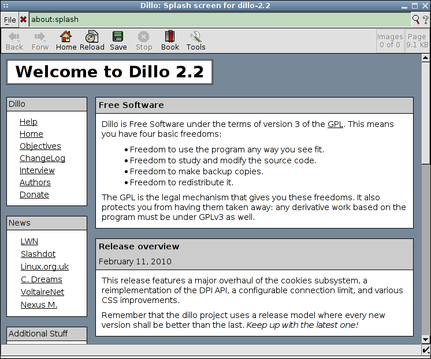
Task: Open the Interview link
Action: pyautogui.click(x=37, y=170)
